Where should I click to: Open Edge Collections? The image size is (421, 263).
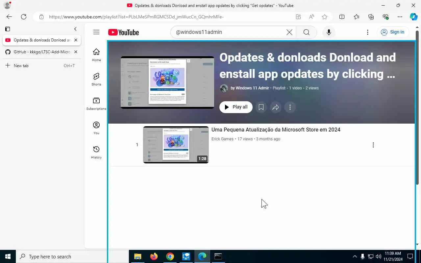[371, 17]
